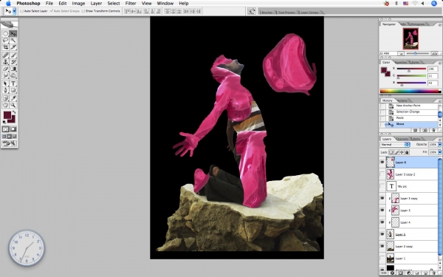Switch to the Channels tab
This screenshot has width=443, height=277.
pyautogui.click(x=402, y=139)
